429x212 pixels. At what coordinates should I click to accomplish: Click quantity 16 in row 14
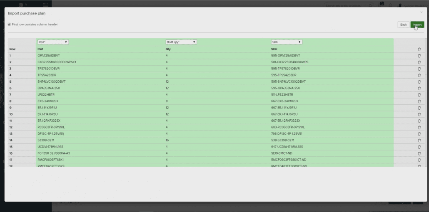167,140
